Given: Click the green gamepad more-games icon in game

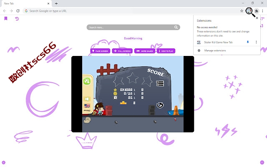Looking at the screenshot, I should (87, 81).
